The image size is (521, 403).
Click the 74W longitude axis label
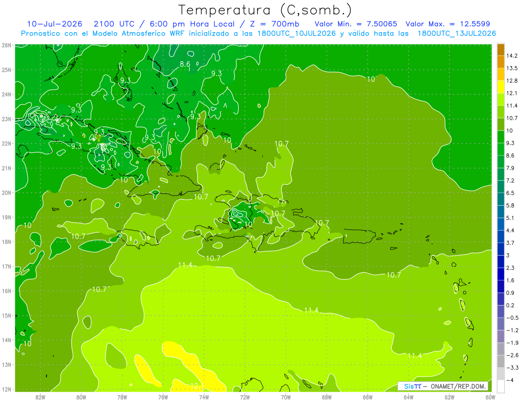pos(204,397)
